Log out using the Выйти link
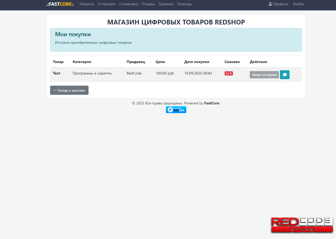This screenshot has width=336, height=239. tap(298, 4)
